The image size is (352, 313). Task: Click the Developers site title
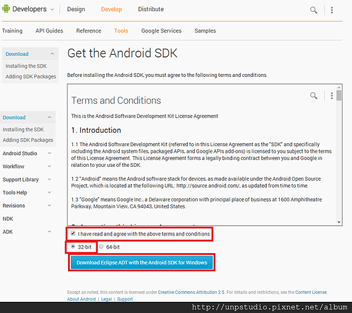pos(29,9)
